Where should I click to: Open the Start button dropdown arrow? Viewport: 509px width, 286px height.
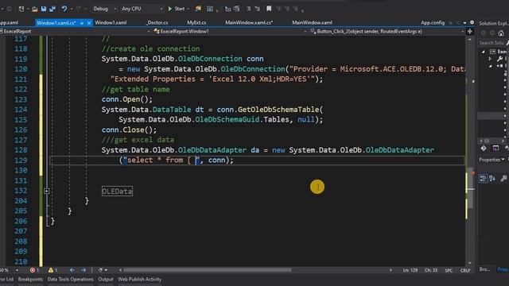point(188,9)
